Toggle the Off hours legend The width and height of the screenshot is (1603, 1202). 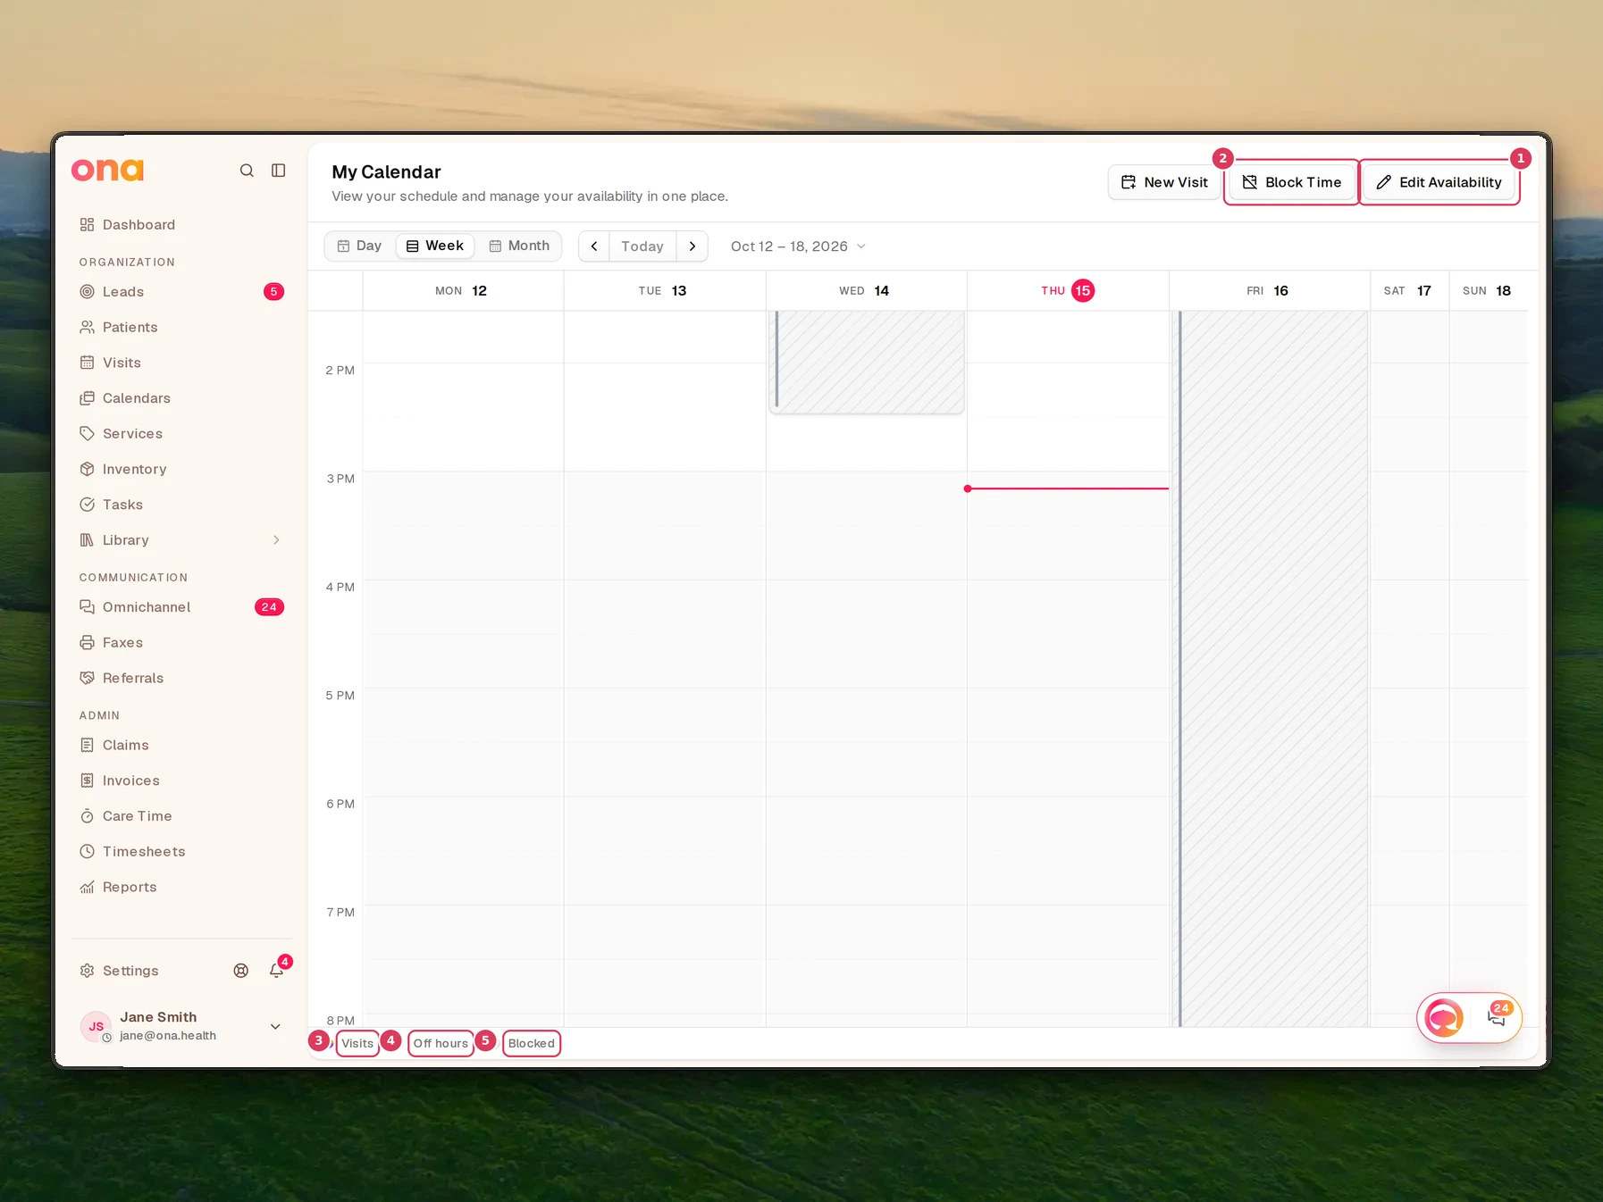(441, 1043)
